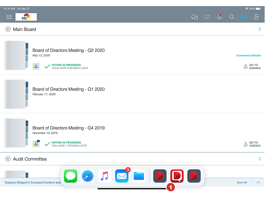
Task: Open Main Board using right chevron
Action: [259, 29]
